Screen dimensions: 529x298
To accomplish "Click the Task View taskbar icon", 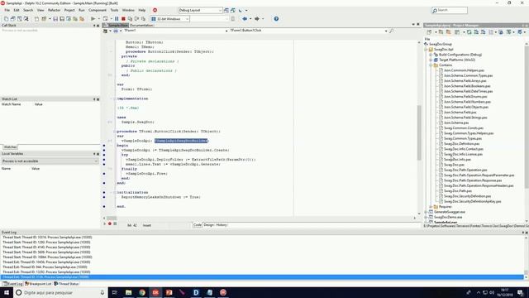I will pyautogui.click(x=114, y=292).
